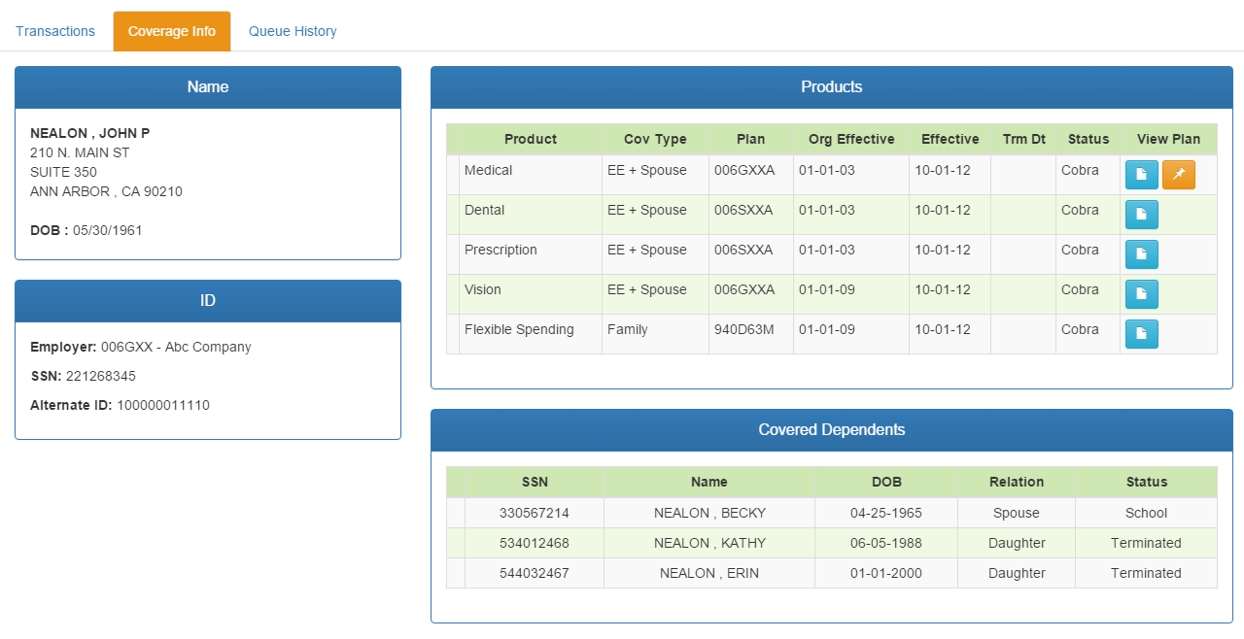Click SSN 534012468 in the dependents table
This screenshot has height=639, width=1244.
tap(534, 543)
